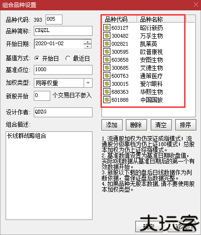Click the stock icon beside 300015
This screenshot has width=201, height=235.
pos(107,84)
